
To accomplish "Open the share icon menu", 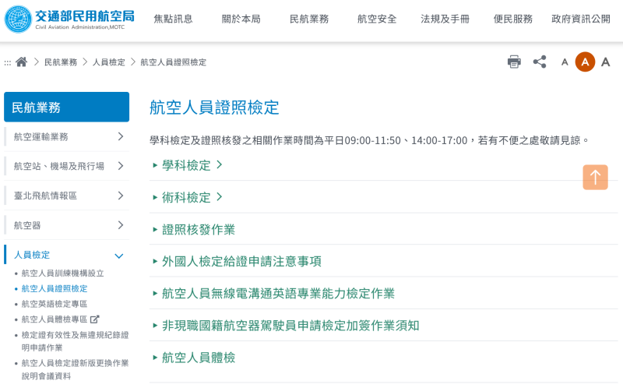I will pos(540,62).
